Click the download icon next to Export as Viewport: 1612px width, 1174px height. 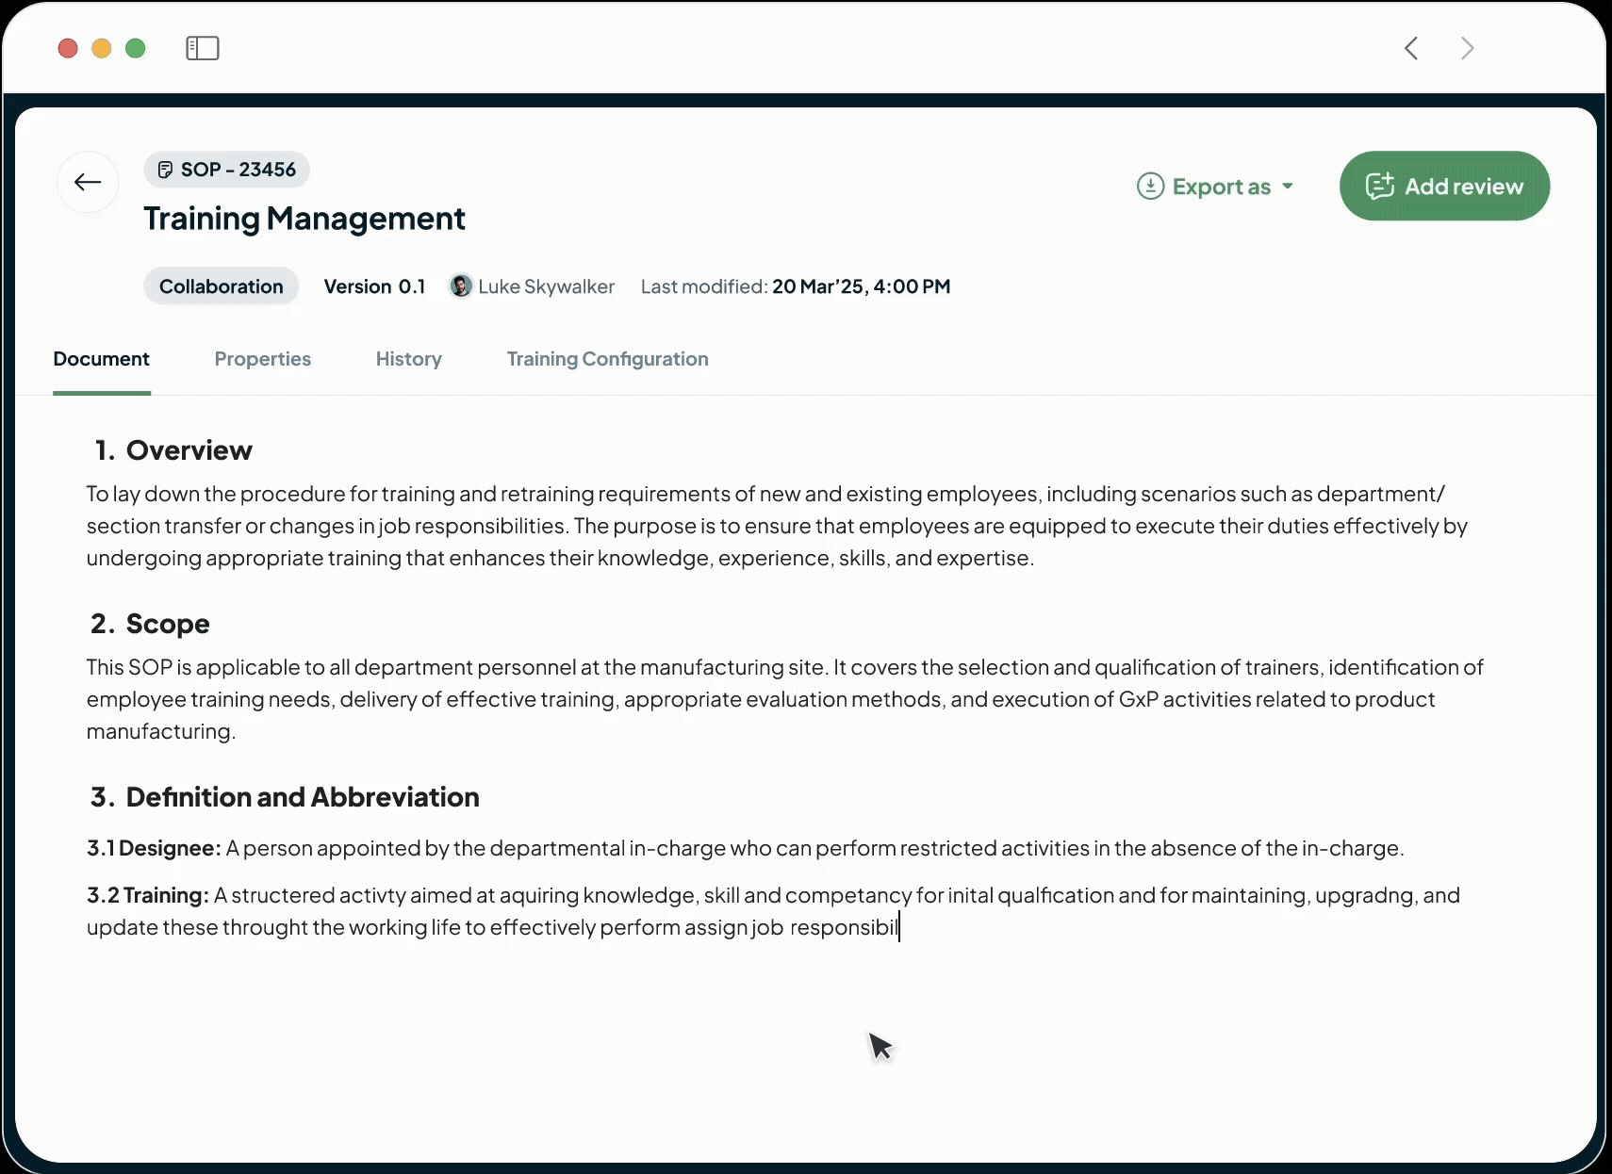(1150, 186)
